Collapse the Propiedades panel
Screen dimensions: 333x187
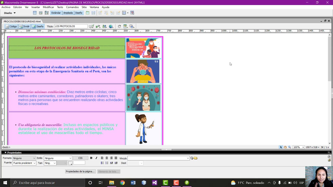pos(5,153)
